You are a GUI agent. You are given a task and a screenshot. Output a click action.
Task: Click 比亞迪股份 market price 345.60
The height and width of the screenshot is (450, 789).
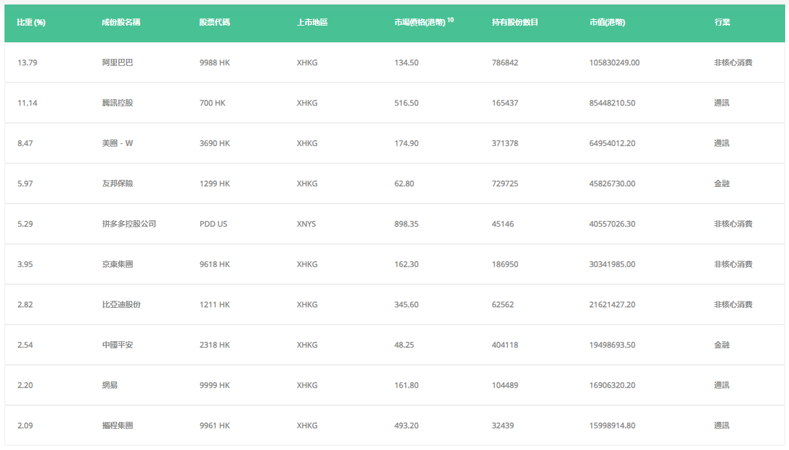pos(406,305)
